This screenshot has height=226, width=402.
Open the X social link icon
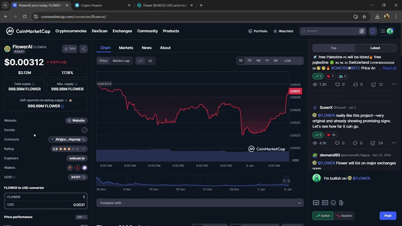click(84, 130)
